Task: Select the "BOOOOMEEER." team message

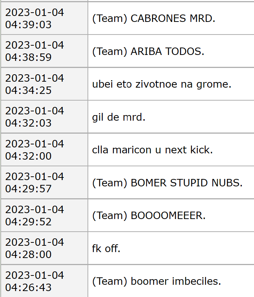Action: (x=149, y=216)
